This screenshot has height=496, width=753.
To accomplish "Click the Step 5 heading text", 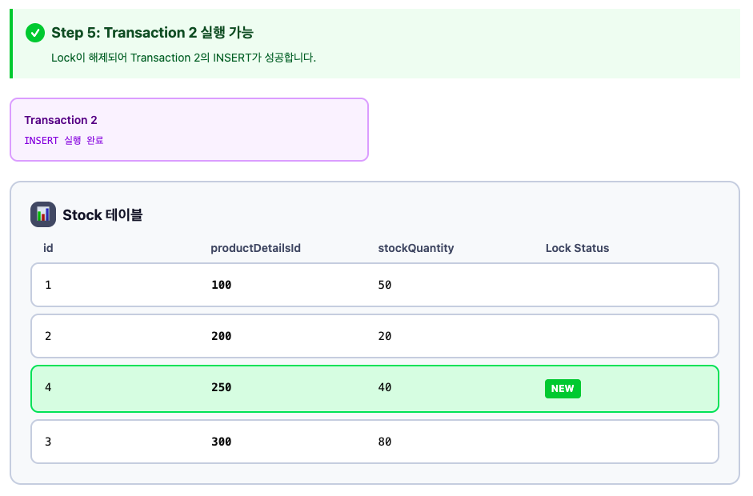I will pyautogui.click(x=152, y=33).
